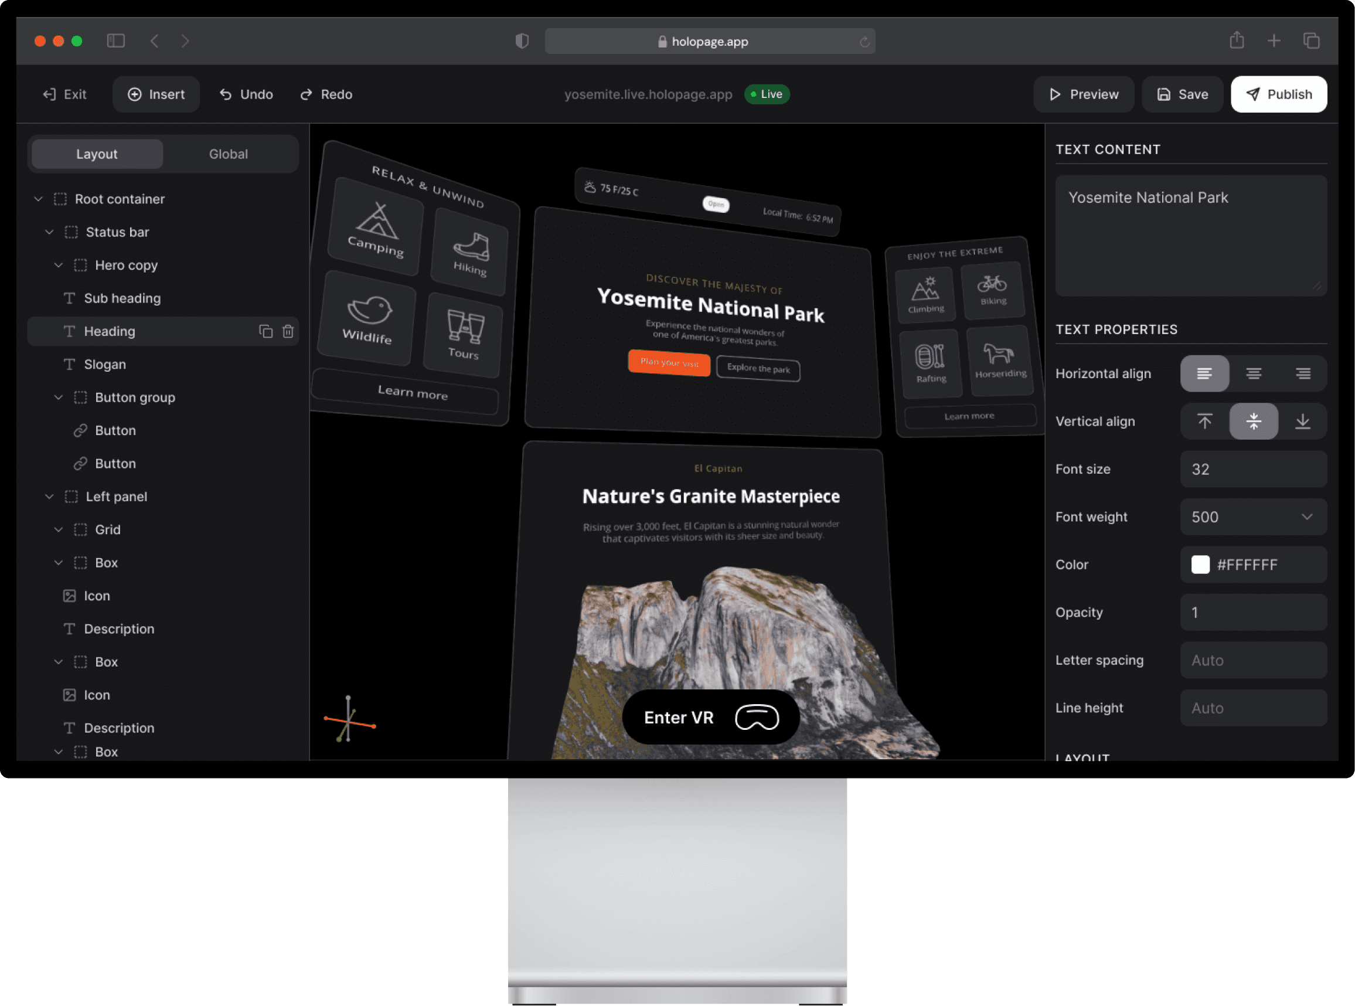This screenshot has height=1006, width=1355.
Task: Undo the last change
Action: (x=246, y=94)
